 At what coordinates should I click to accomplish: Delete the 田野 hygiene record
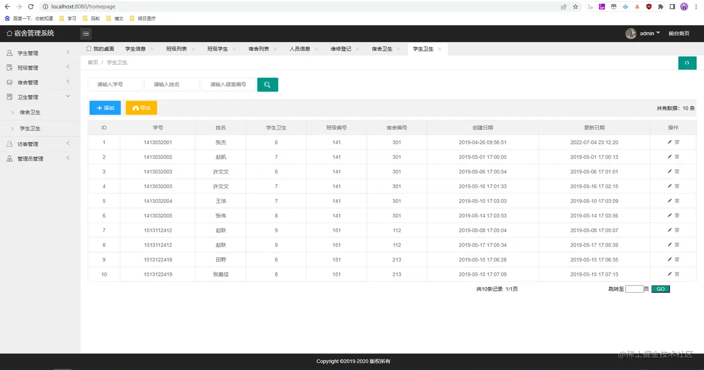point(677,259)
